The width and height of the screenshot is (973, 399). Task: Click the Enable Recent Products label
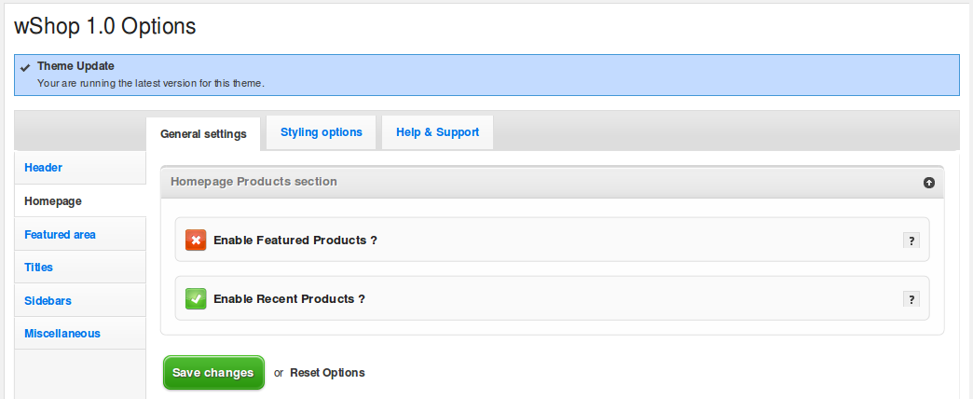289,299
